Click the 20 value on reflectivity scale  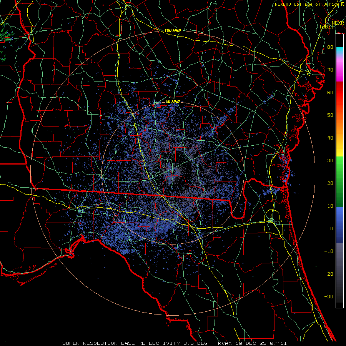click(x=330, y=183)
